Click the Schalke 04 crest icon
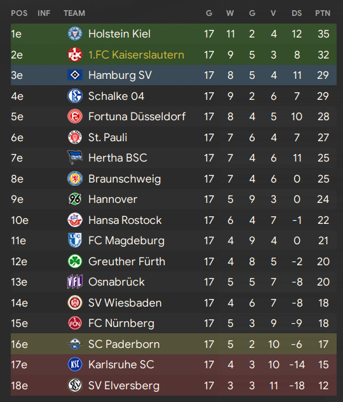Screen dimensions: 343x402 point(75,96)
